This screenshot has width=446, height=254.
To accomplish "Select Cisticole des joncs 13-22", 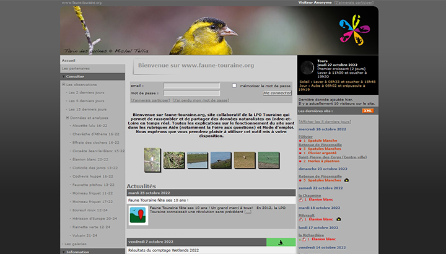I will [x=95, y=168].
